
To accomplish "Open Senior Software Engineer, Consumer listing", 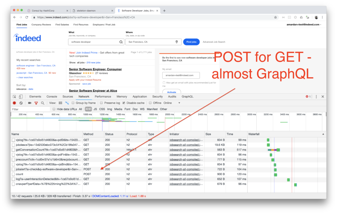I will 95,69.
